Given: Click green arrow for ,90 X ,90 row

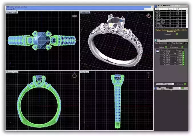Looking at the screenshot, I should point(183,54).
